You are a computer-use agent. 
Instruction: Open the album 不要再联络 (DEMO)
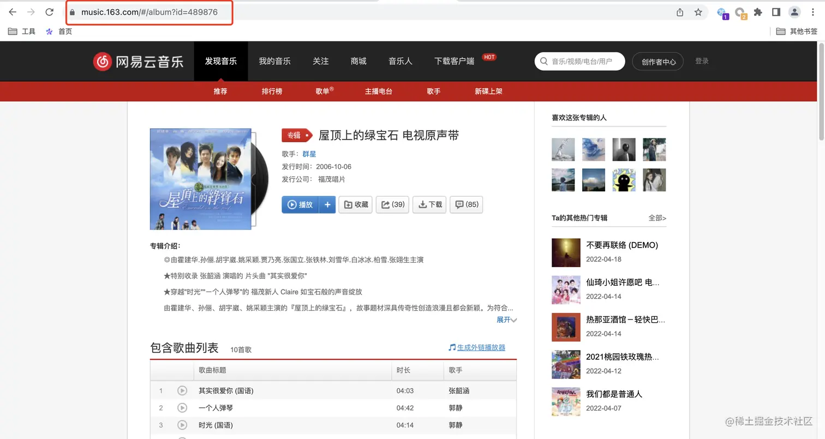(x=622, y=245)
